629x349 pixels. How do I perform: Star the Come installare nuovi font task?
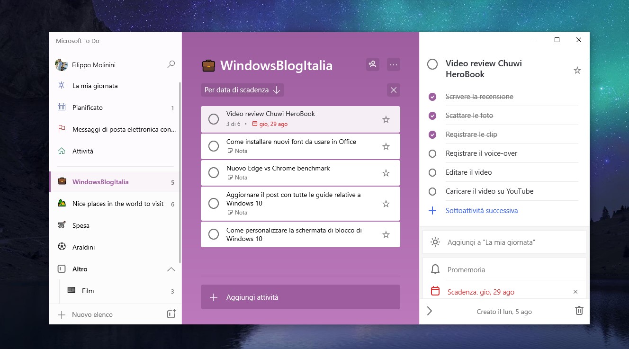pyautogui.click(x=386, y=146)
